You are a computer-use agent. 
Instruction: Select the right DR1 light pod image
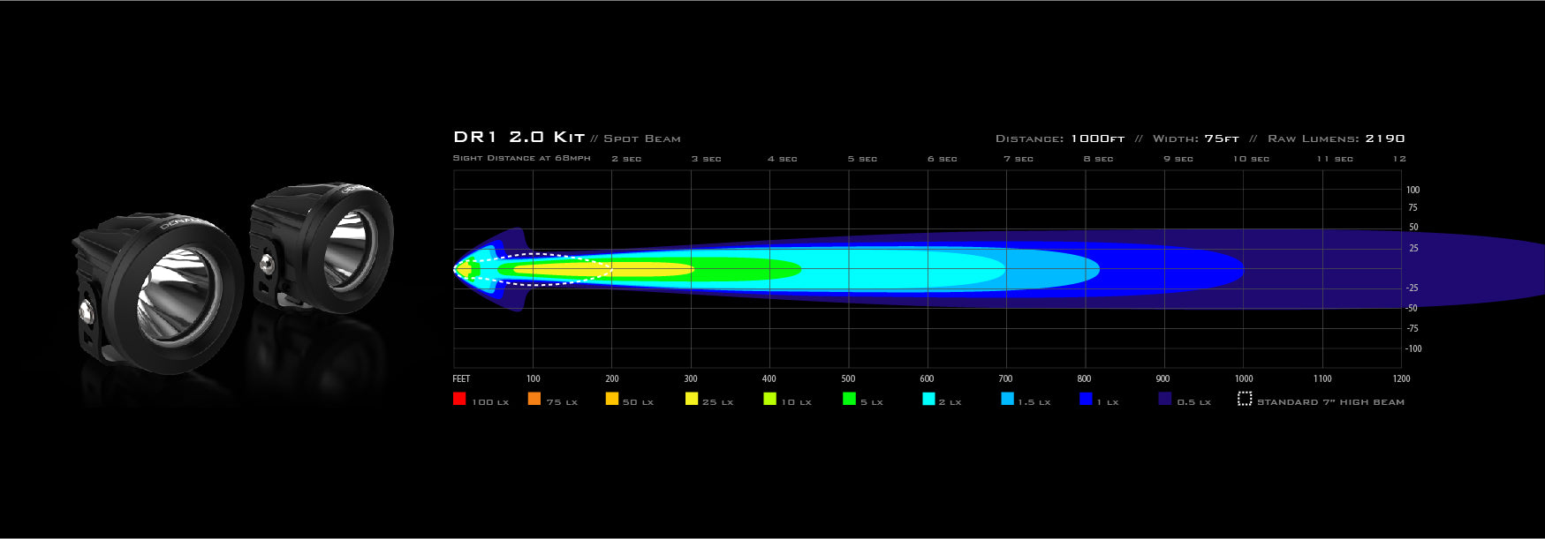click(322, 247)
